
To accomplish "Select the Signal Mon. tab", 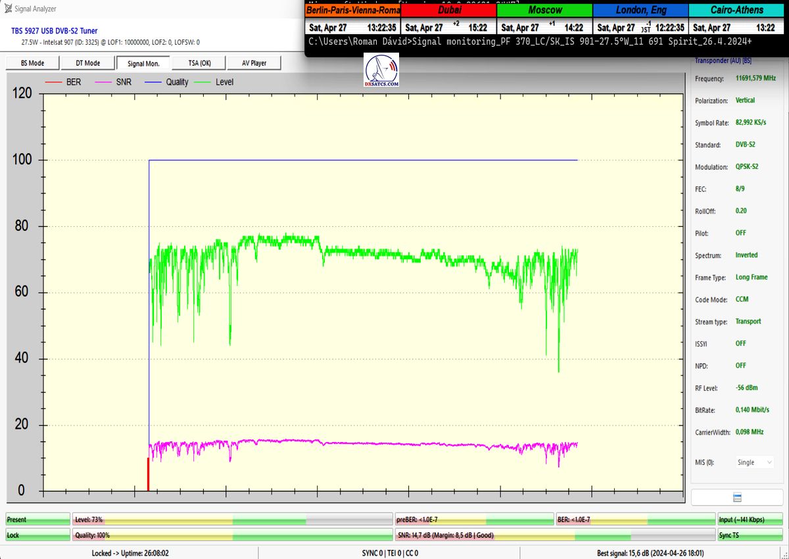I will point(143,63).
